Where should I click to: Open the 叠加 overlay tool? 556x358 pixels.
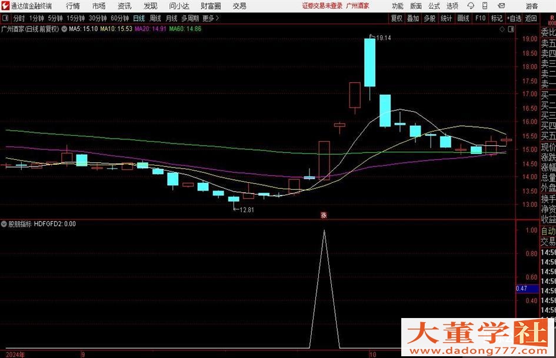412,18
